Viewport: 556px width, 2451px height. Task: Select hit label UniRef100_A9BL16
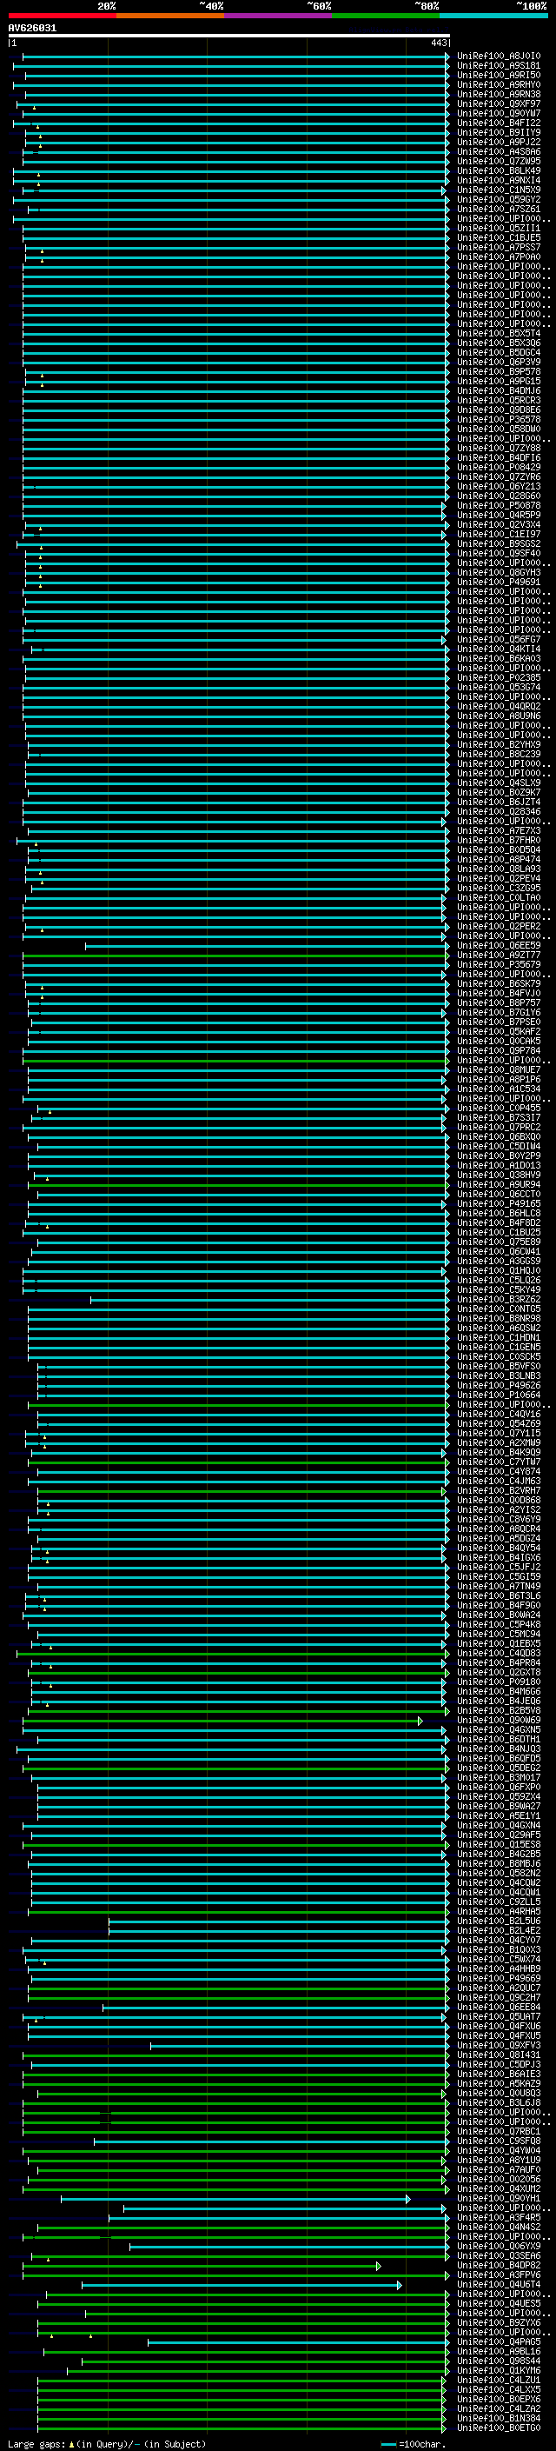click(499, 2351)
